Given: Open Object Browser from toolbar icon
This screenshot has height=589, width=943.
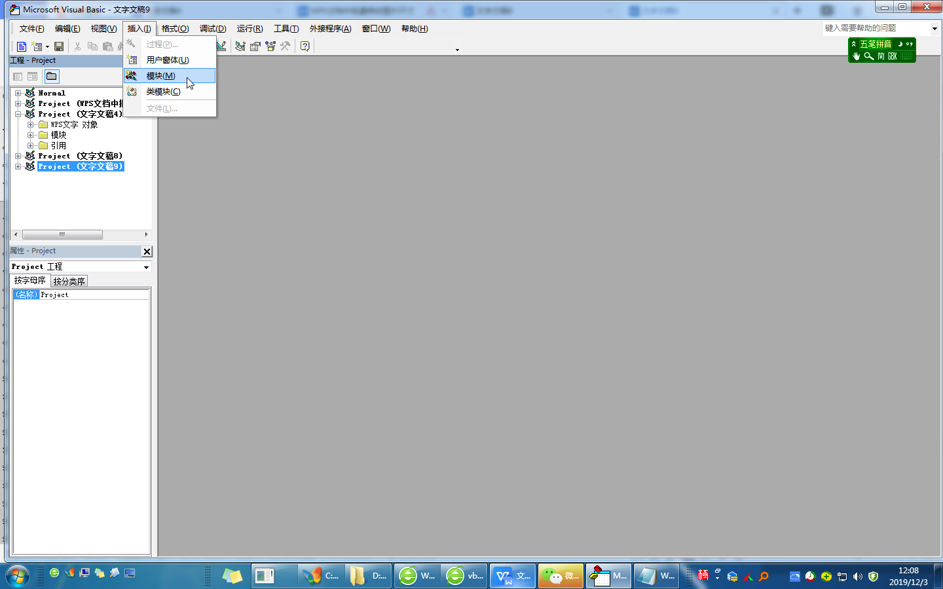Looking at the screenshot, I should coord(270,46).
